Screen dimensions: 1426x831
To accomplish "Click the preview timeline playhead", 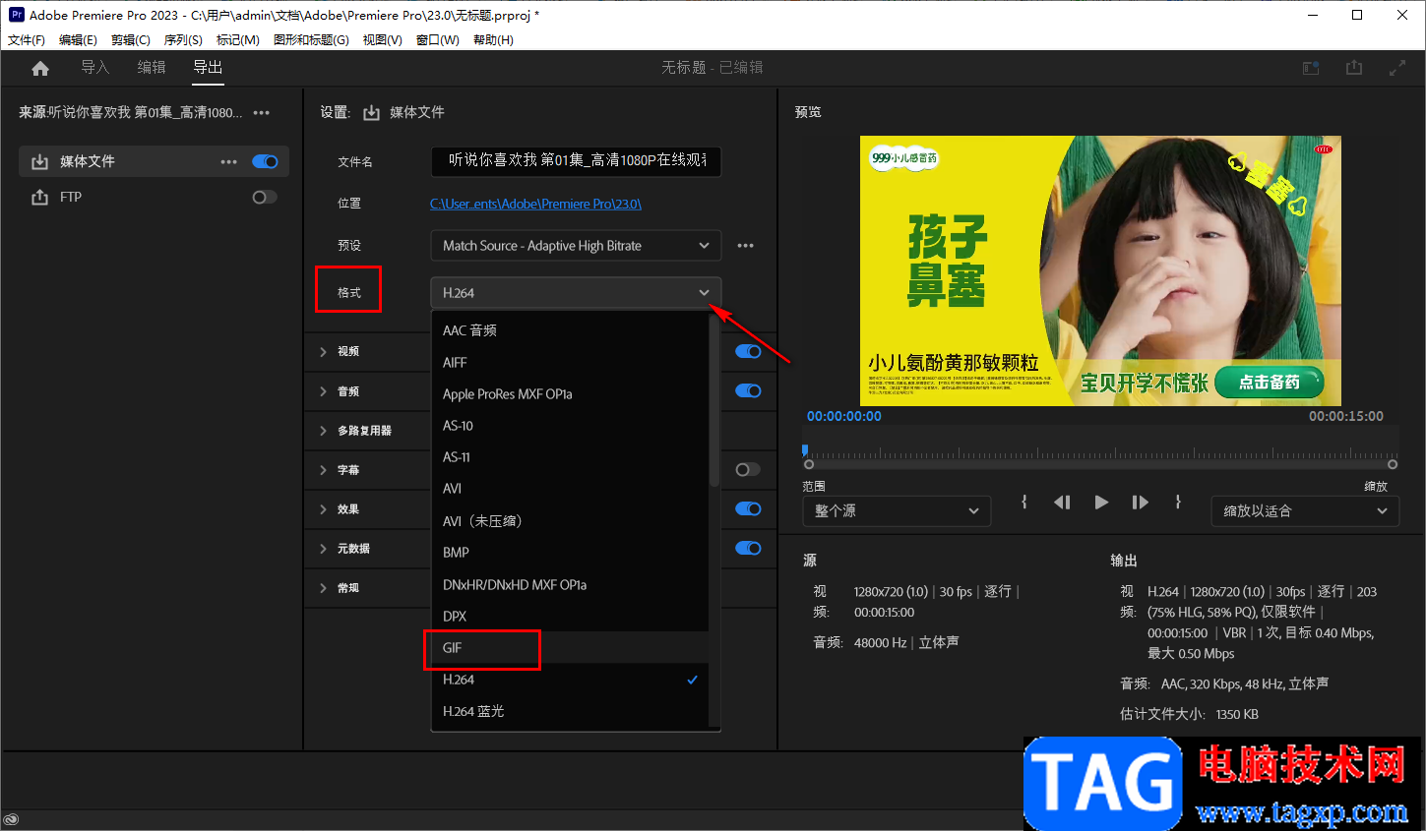I will click(x=805, y=449).
